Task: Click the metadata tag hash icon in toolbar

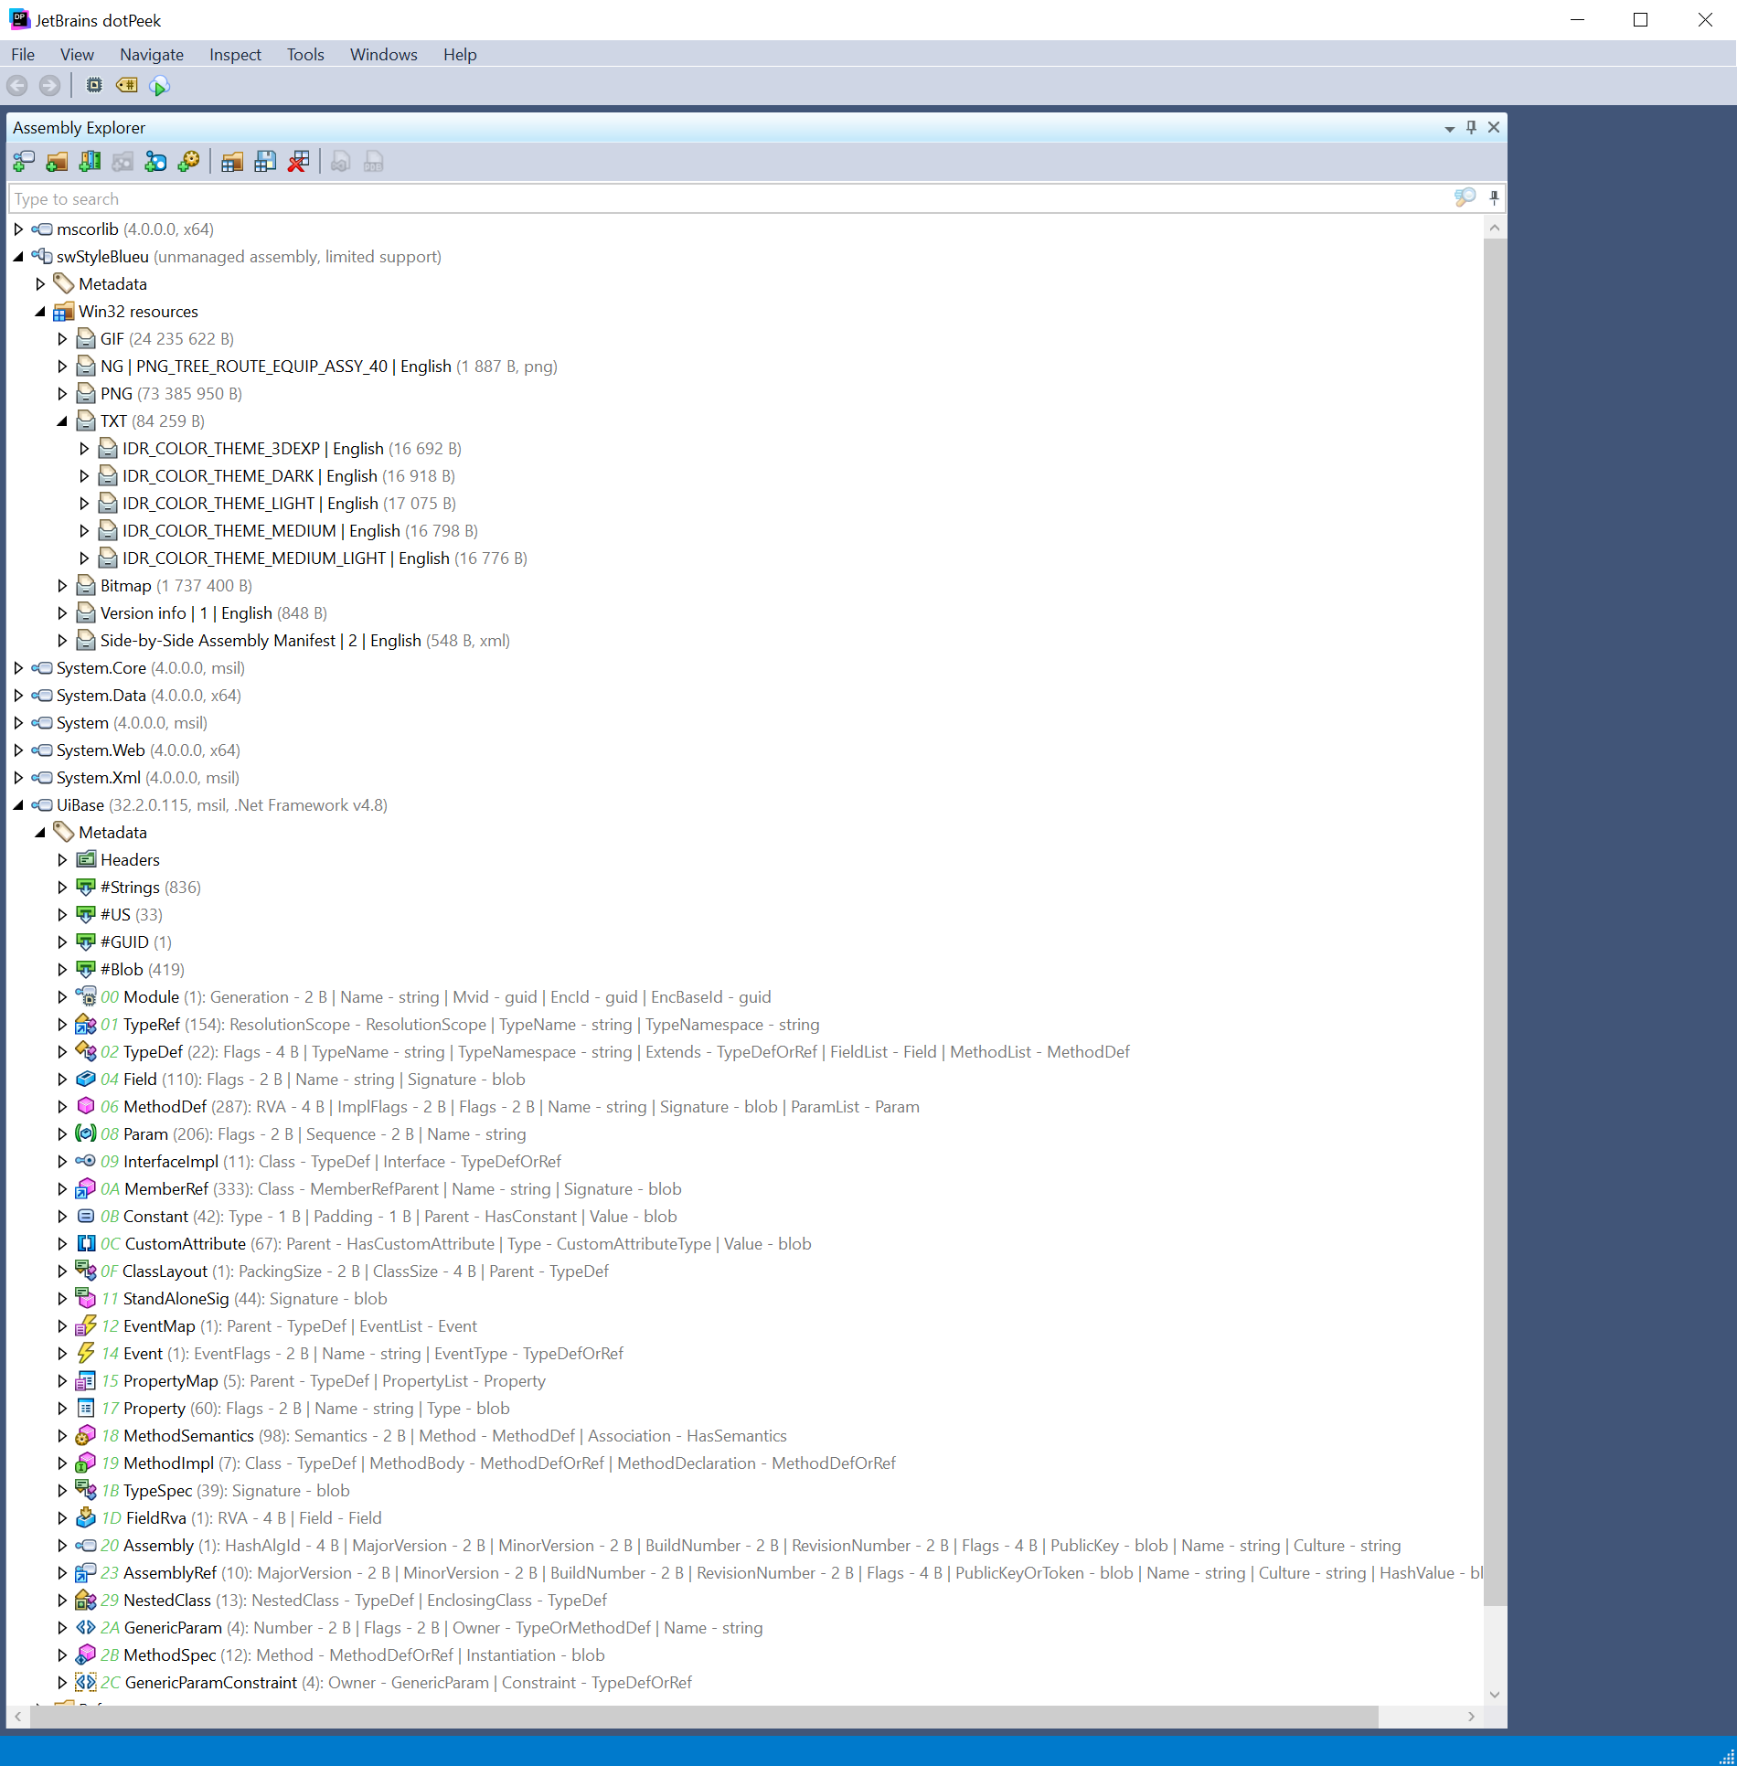Action: pyautogui.click(x=126, y=86)
